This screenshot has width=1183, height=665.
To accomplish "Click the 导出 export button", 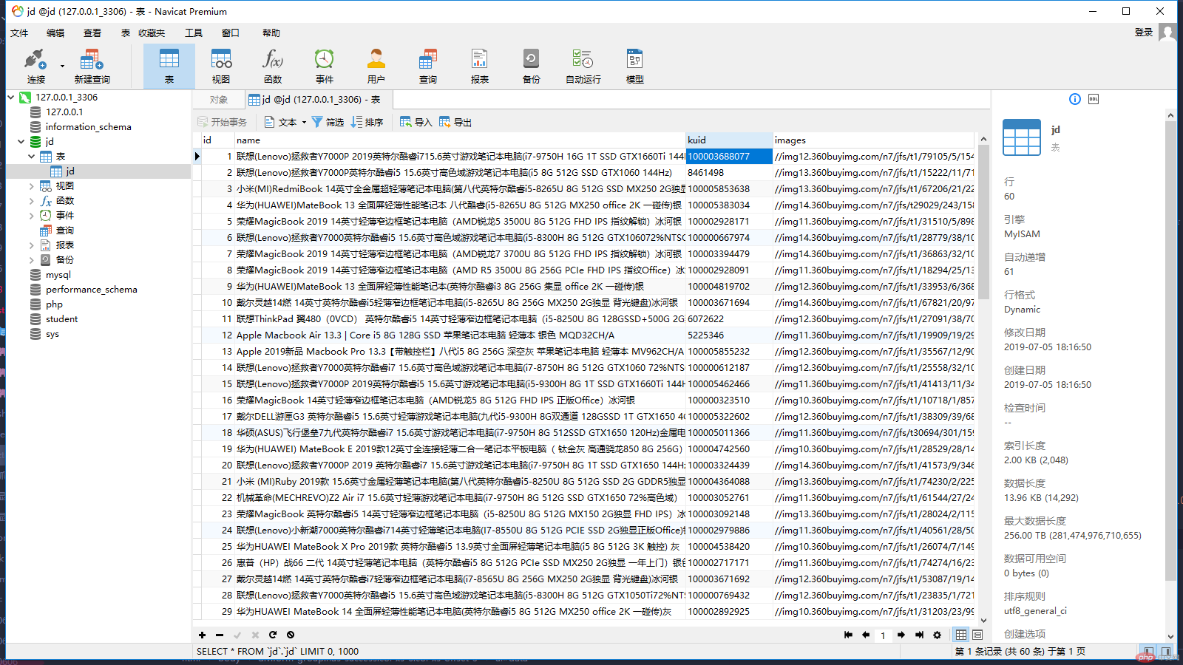I will [x=455, y=123].
